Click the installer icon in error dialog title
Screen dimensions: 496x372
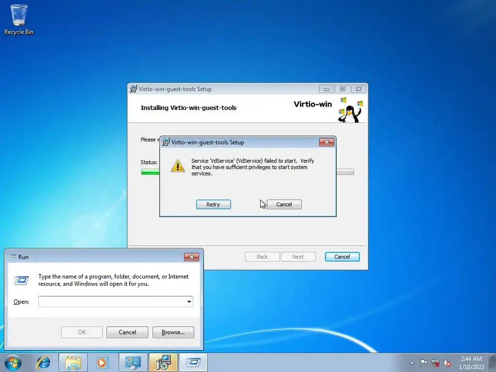[166, 142]
